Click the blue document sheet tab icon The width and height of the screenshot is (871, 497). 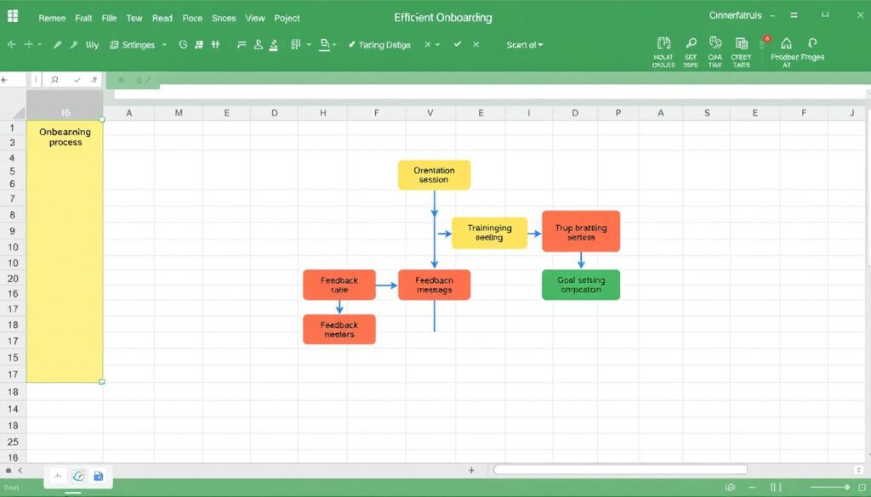pyautogui.click(x=99, y=476)
